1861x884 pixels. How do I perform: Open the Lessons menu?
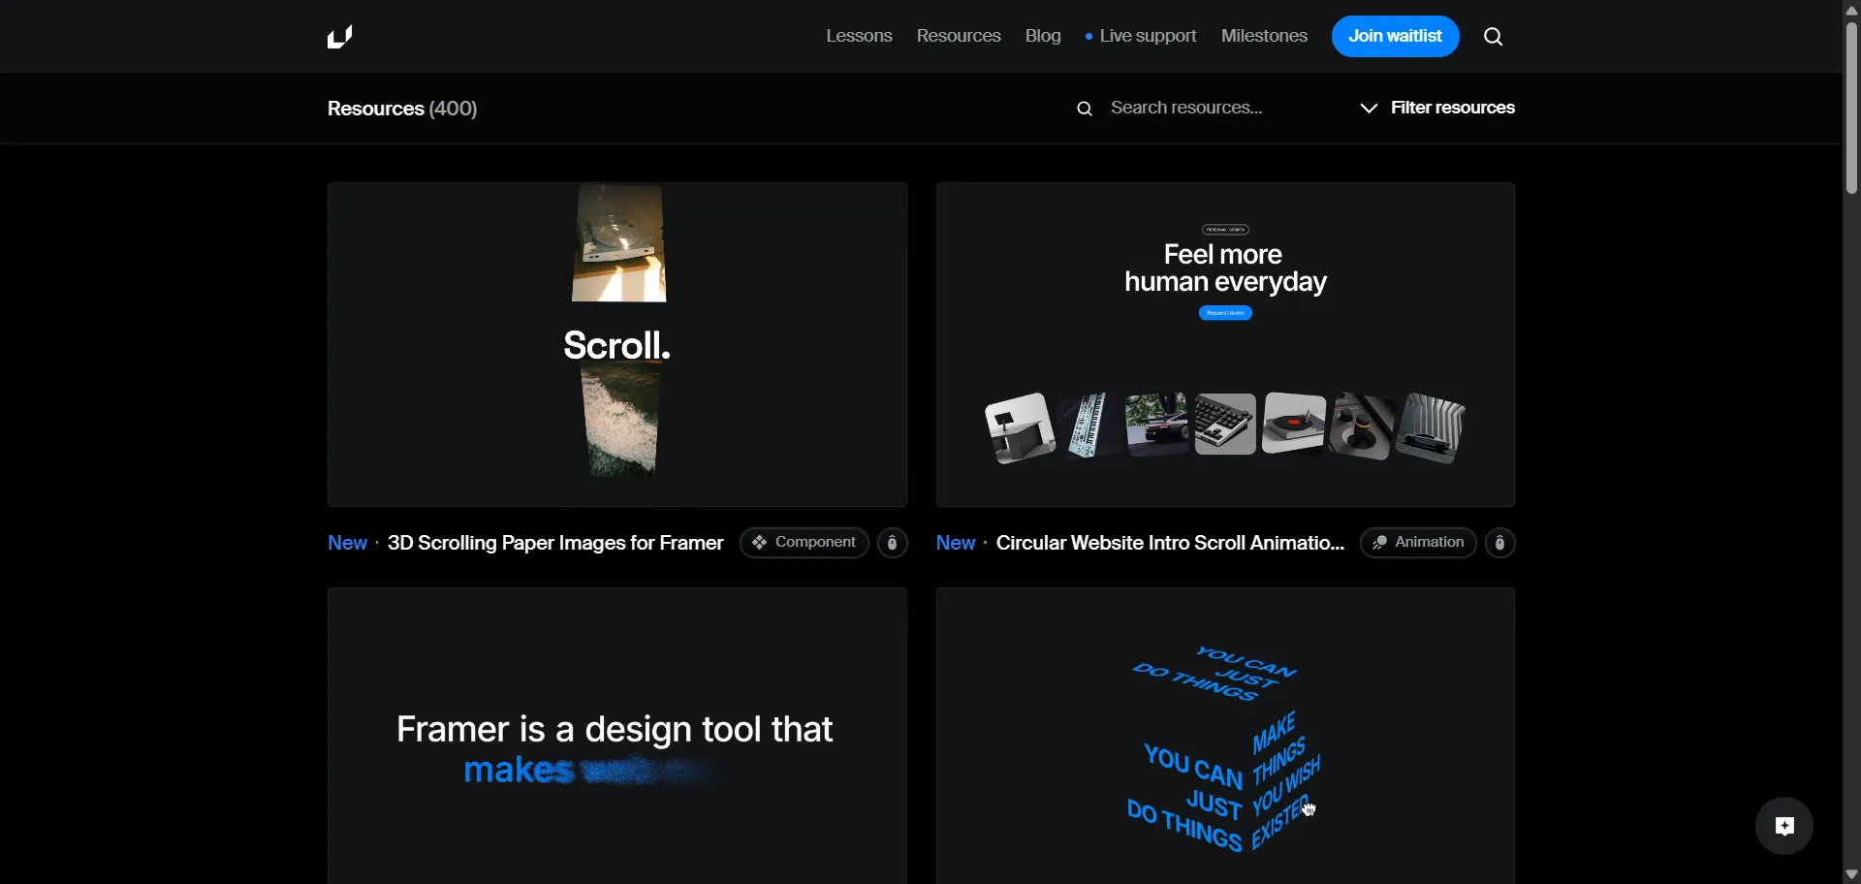859,37
